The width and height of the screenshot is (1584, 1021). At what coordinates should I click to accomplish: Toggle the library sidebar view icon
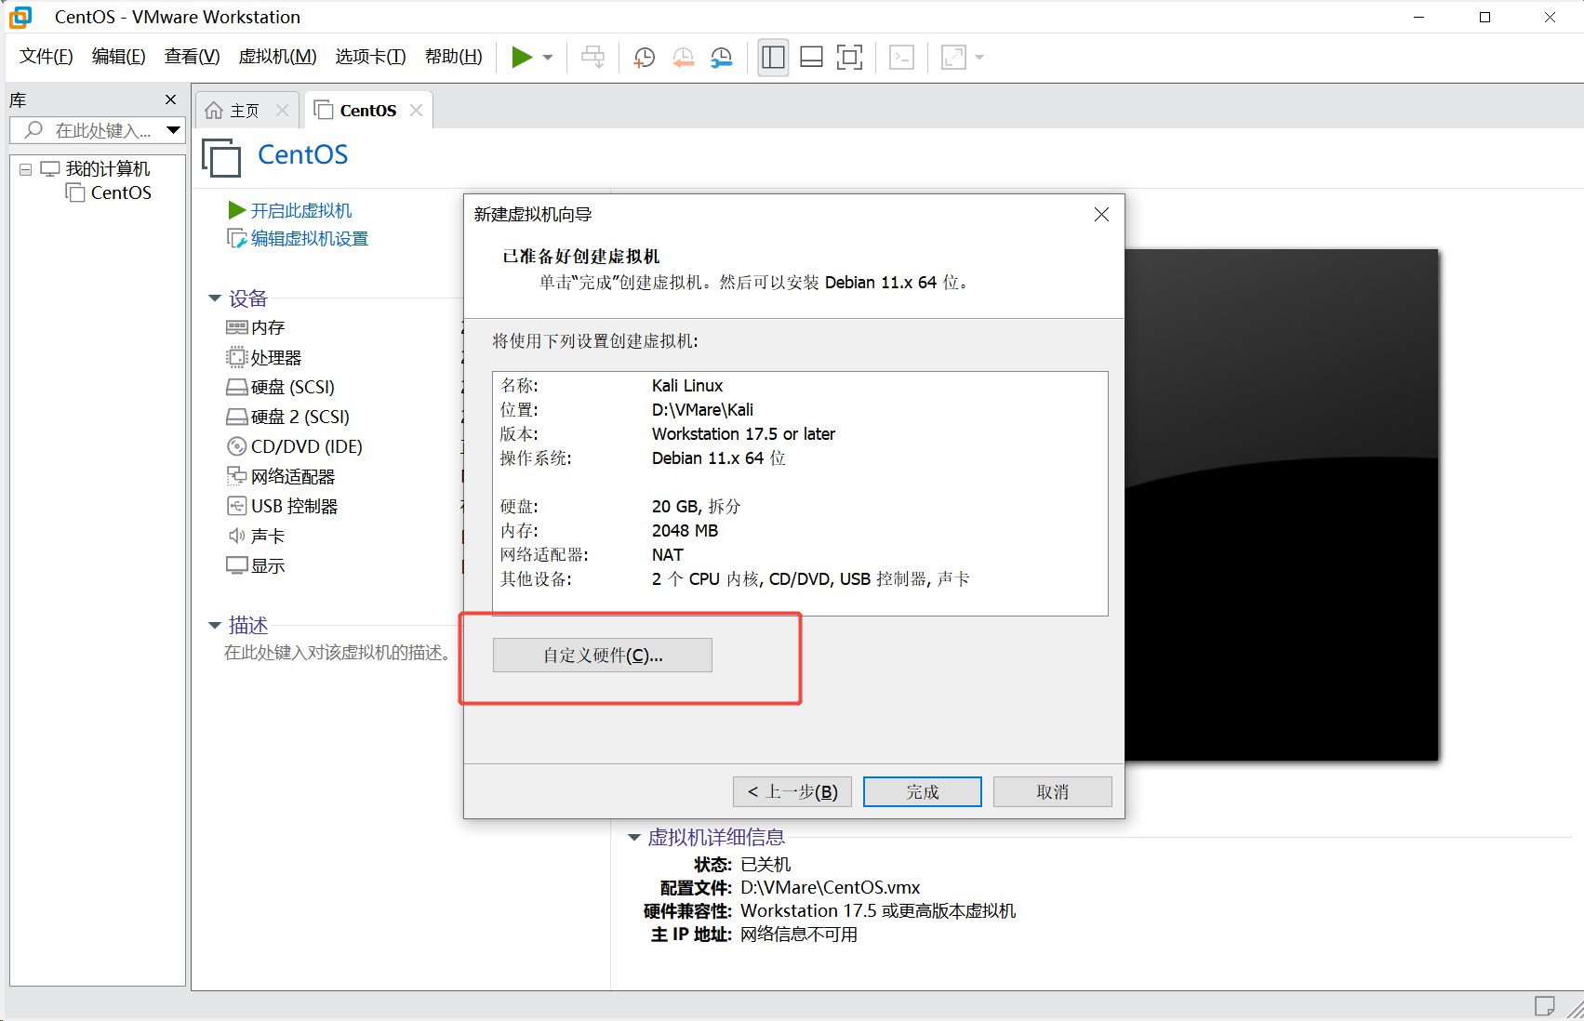(x=773, y=58)
